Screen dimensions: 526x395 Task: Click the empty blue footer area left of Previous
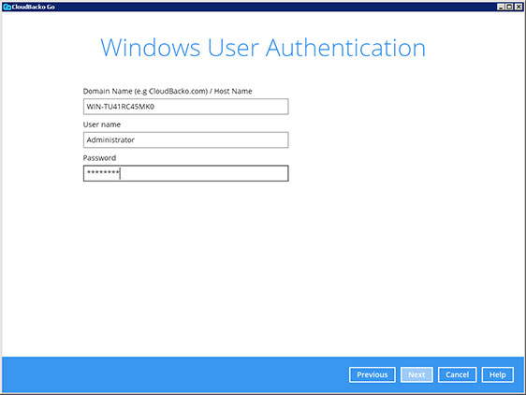[x=174, y=374]
